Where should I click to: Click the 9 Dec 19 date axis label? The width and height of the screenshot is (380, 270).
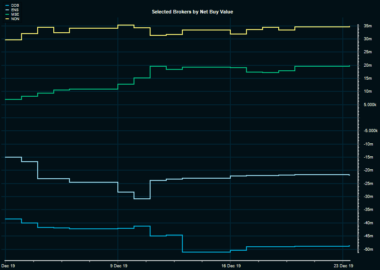[x=118, y=266]
